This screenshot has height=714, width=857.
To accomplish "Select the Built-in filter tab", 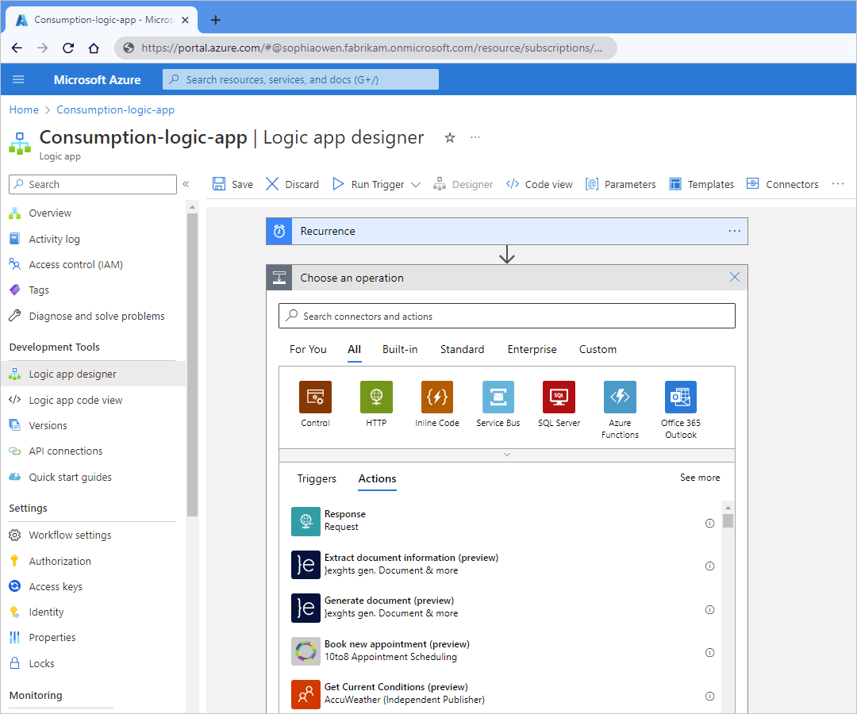I will tap(400, 349).
